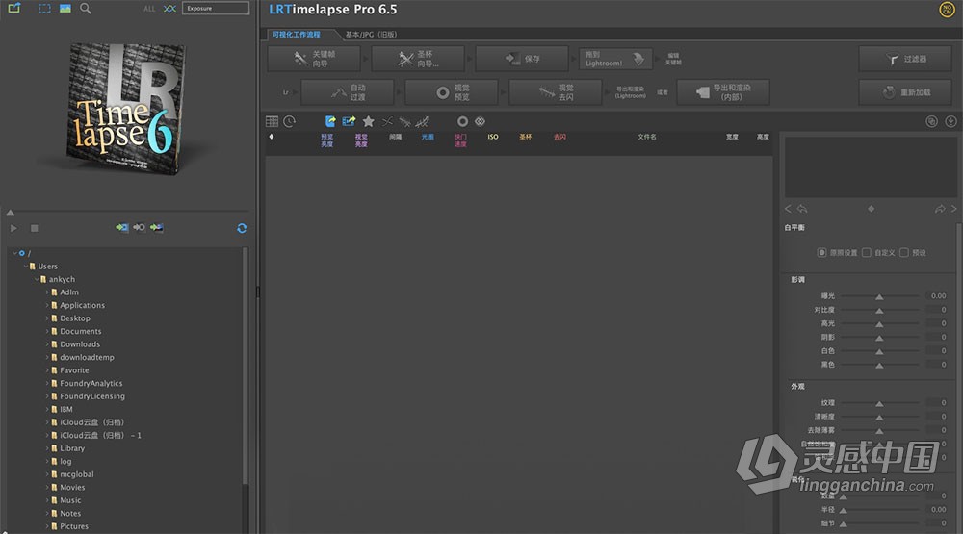The image size is (963, 534).
Task: Click the clock icon in table toolbar
Action: coord(290,121)
